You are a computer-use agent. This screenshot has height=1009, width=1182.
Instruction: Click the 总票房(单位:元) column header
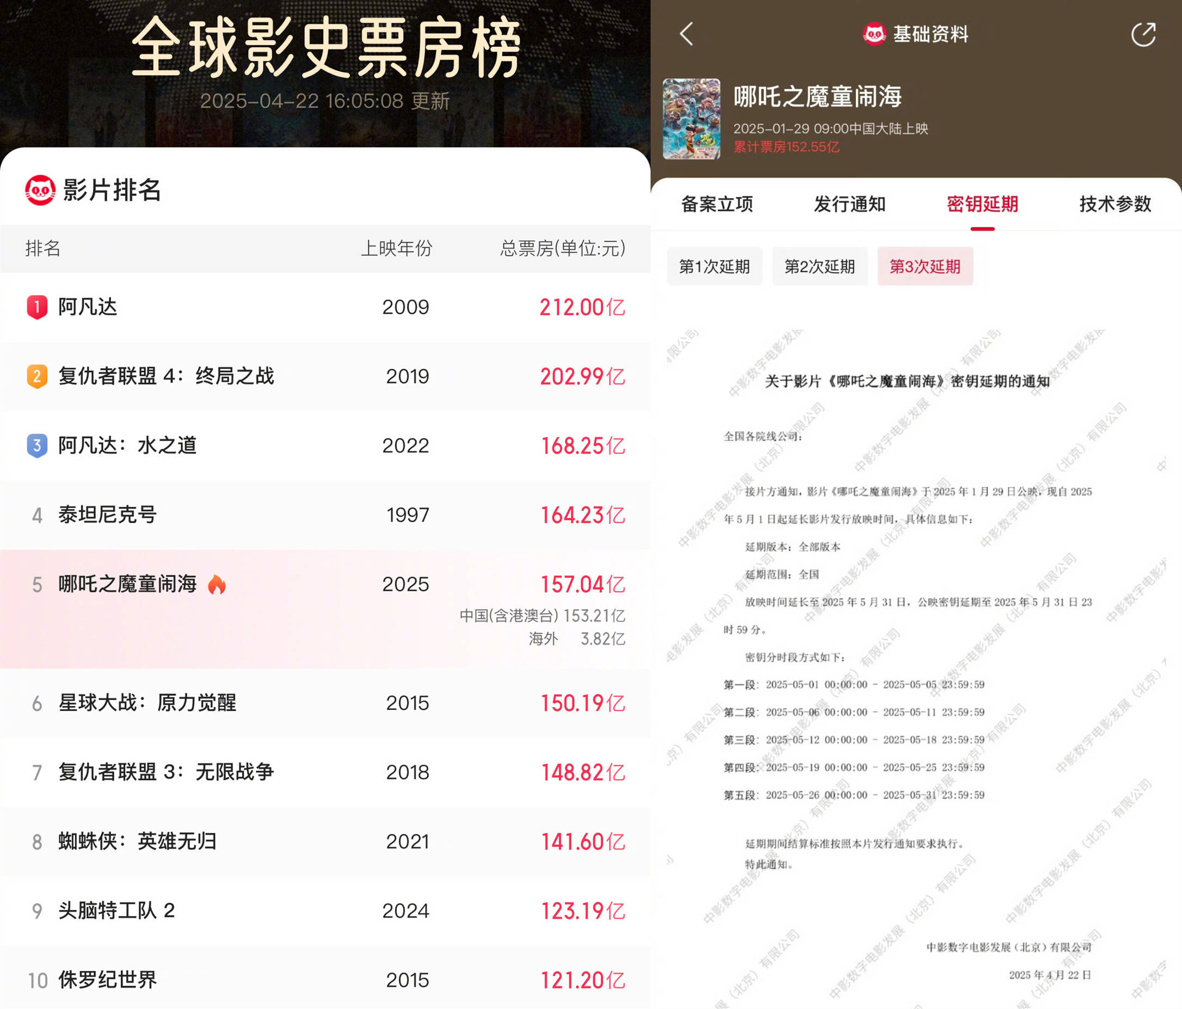click(563, 249)
